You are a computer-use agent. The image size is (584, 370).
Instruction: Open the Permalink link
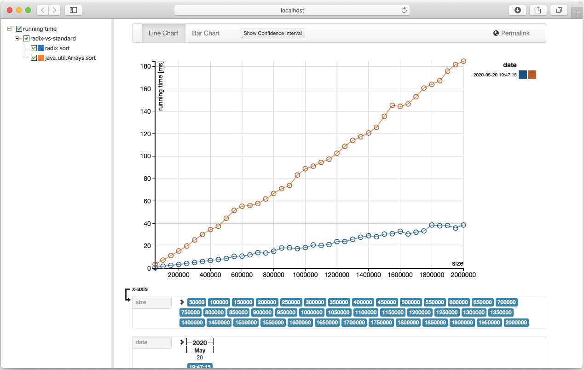(511, 33)
